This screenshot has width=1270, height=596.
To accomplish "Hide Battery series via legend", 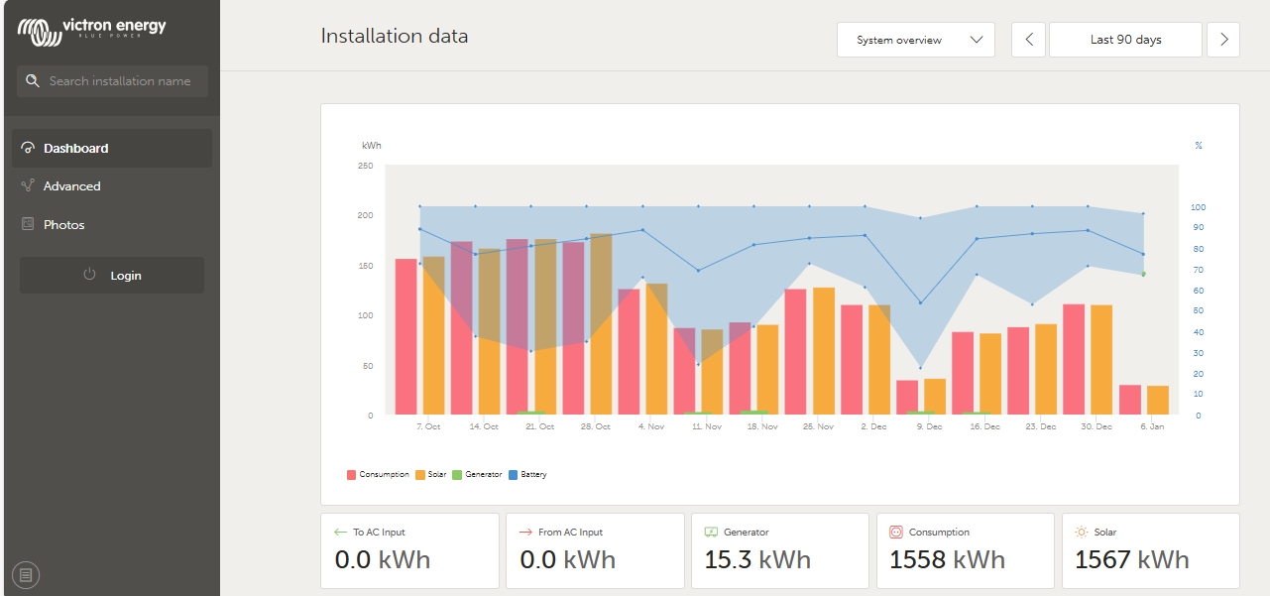I will click(x=526, y=475).
